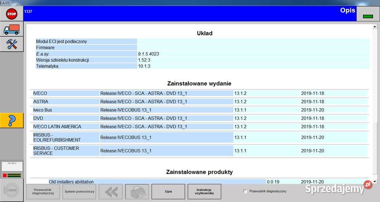Click the greyed STOP icon at bottom left
This screenshot has height=202, width=380.
click(x=11, y=190)
